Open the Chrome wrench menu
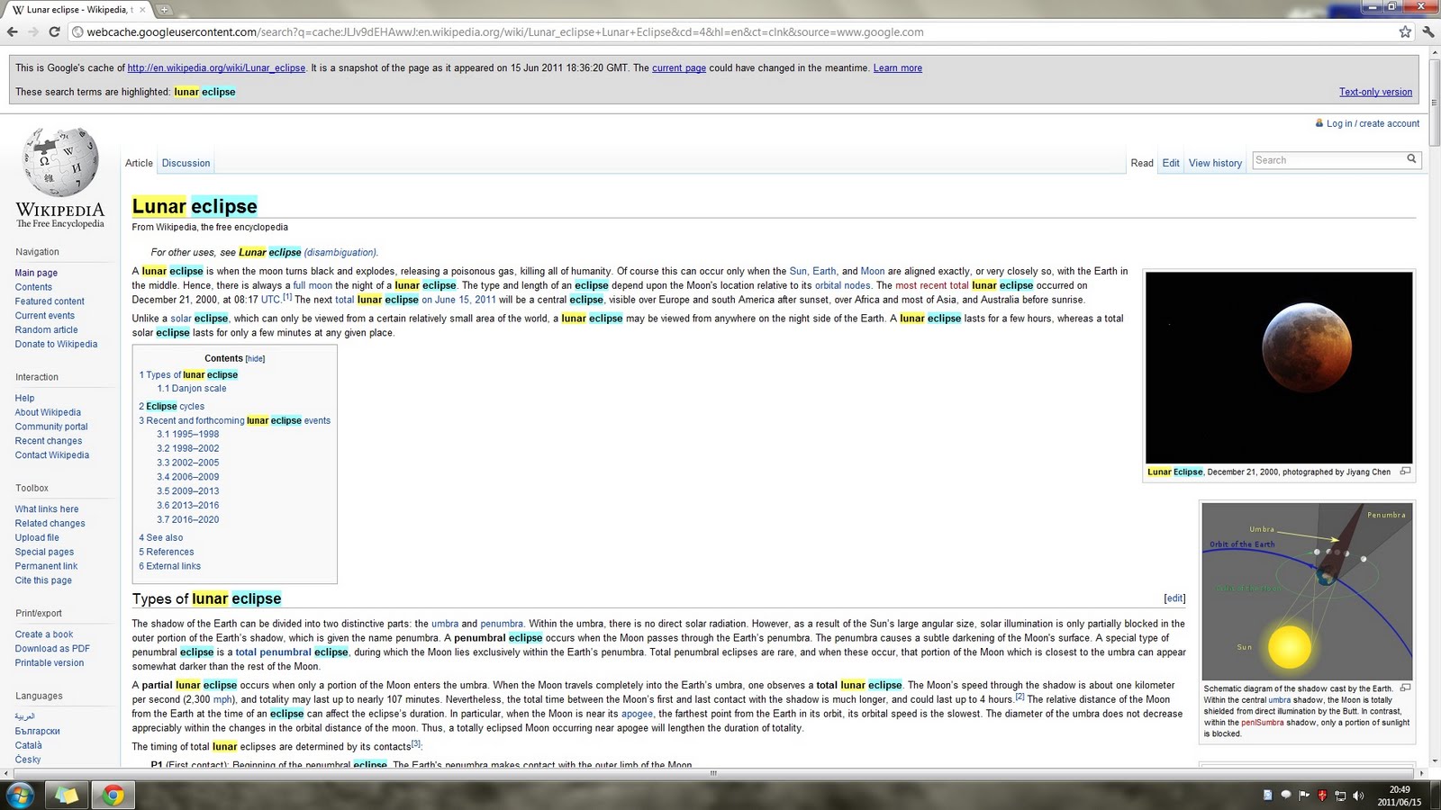This screenshot has height=810, width=1441. 1428,31
